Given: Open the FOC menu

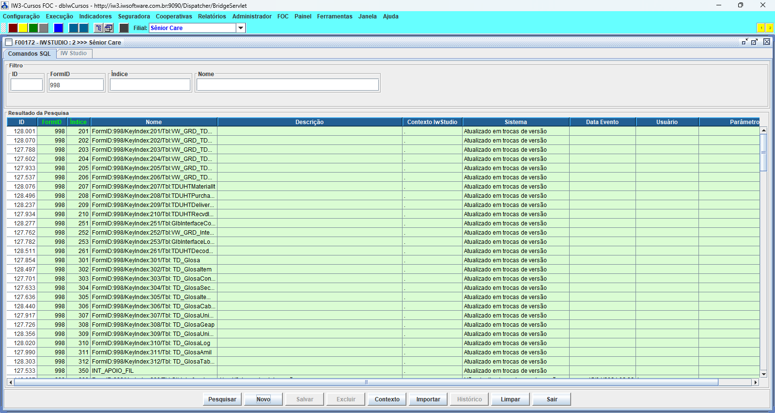Looking at the screenshot, I should pyautogui.click(x=283, y=16).
